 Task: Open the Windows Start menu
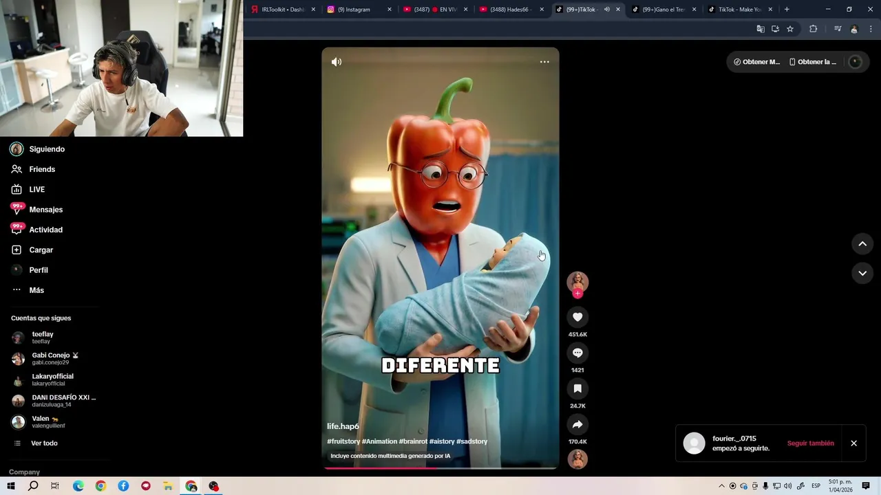pos(11,486)
